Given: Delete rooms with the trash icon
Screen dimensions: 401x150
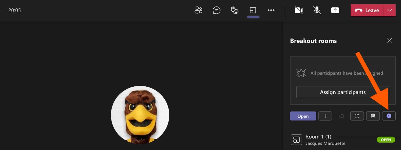Looking at the screenshot, I should point(373,116).
